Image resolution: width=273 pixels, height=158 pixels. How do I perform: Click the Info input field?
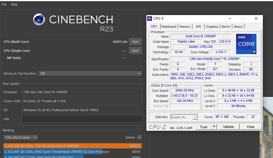[x=82, y=119]
